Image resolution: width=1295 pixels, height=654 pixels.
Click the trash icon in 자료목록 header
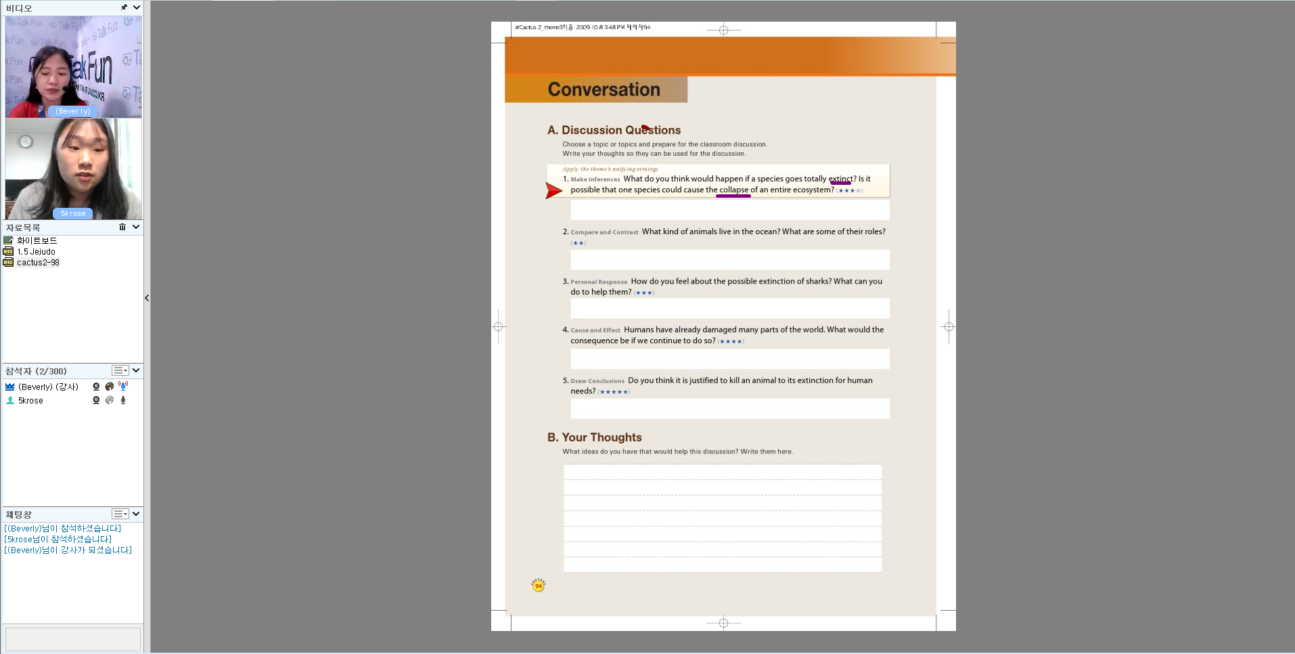tap(122, 227)
